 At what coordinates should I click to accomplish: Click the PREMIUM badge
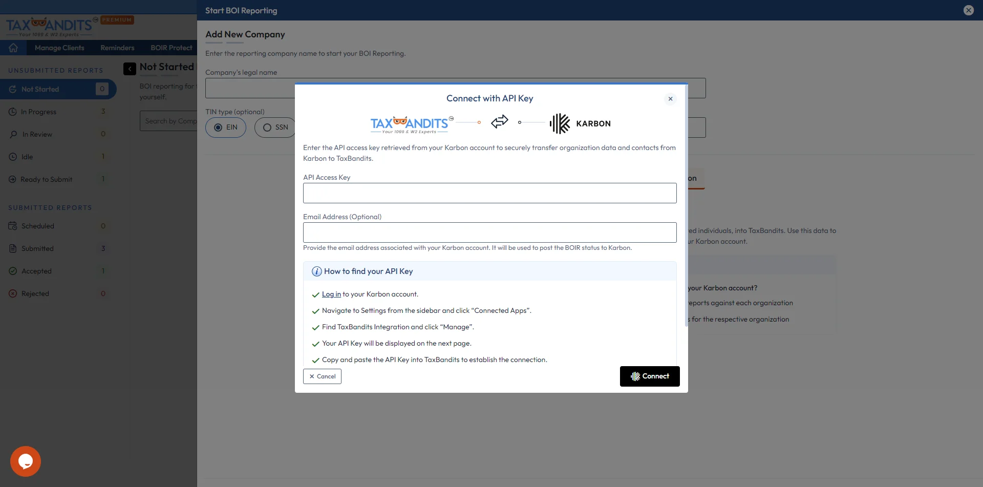click(x=117, y=20)
